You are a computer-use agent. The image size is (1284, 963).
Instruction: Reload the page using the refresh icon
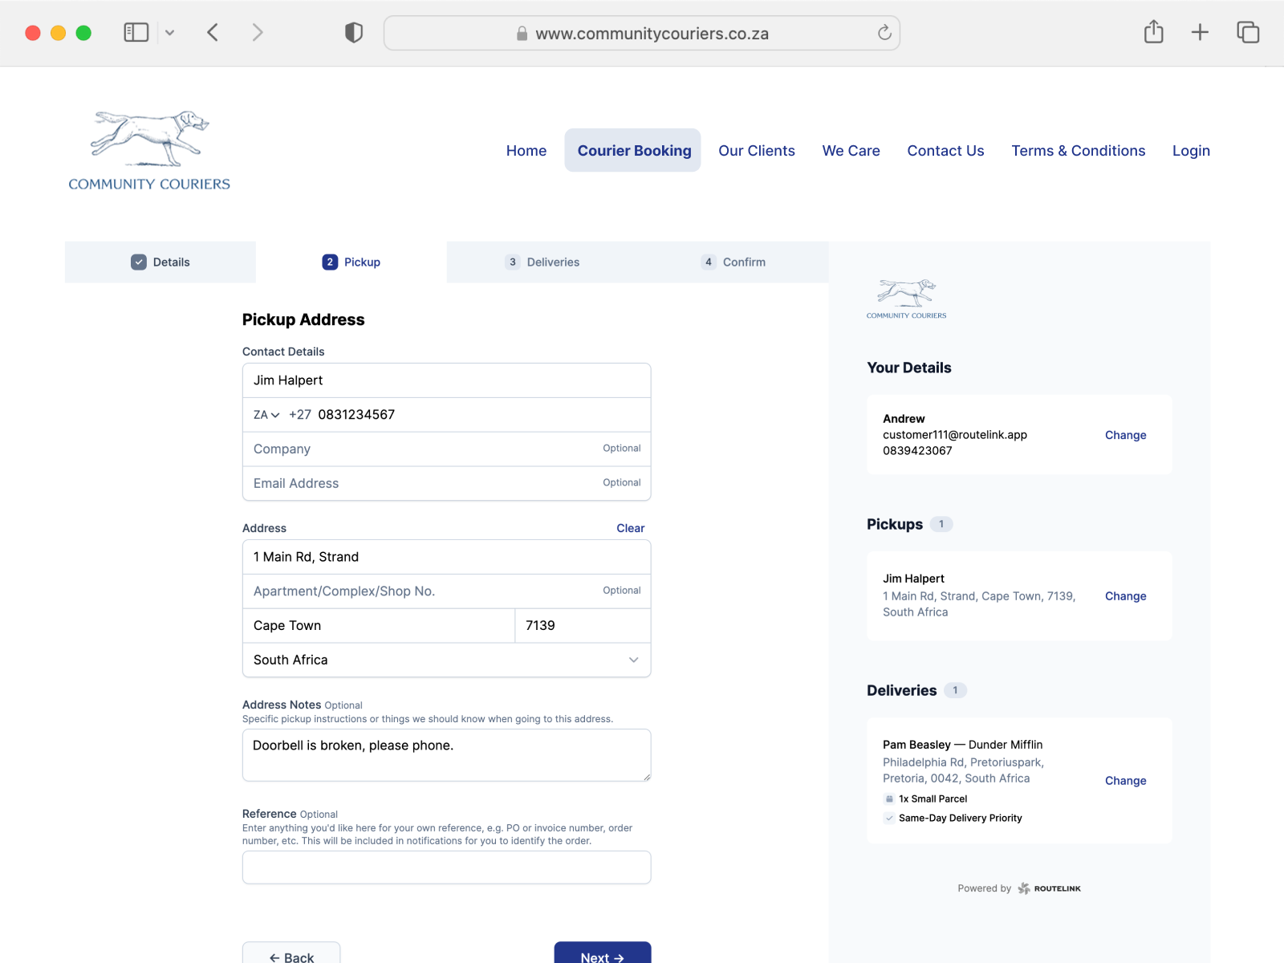click(884, 34)
